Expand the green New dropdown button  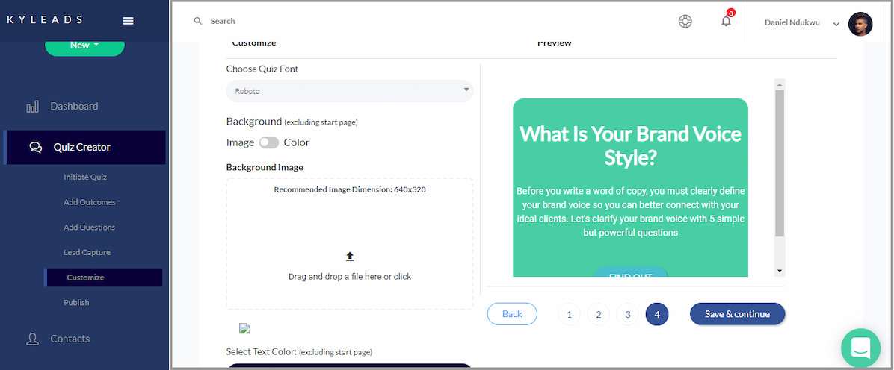click(x=84, y=46)
